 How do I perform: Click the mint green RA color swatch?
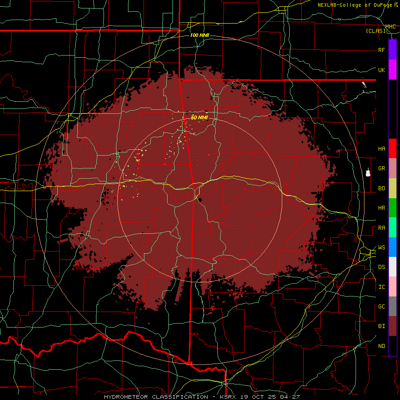pos(392,228)
